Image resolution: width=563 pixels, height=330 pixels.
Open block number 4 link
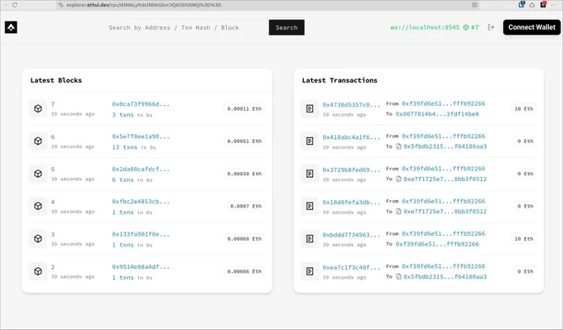[53, 202]
